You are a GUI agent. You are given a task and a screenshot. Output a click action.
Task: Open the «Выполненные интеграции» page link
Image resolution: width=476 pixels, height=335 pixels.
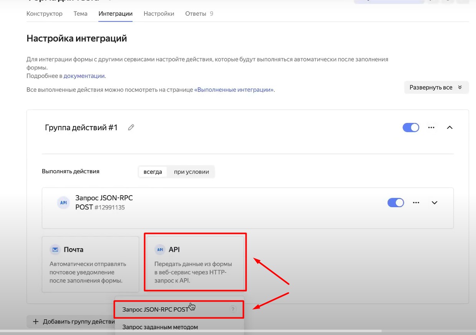pos(234,90)
